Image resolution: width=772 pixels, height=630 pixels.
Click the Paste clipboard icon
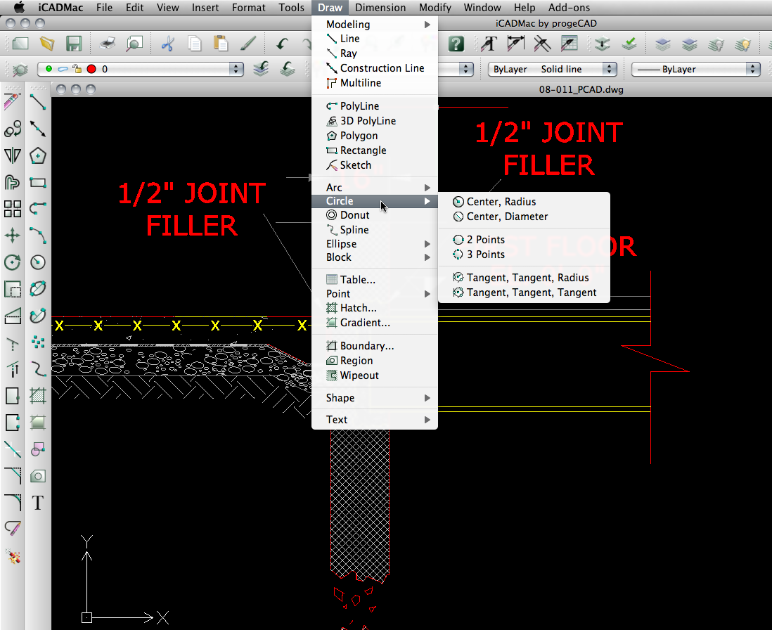pos(221,44)
